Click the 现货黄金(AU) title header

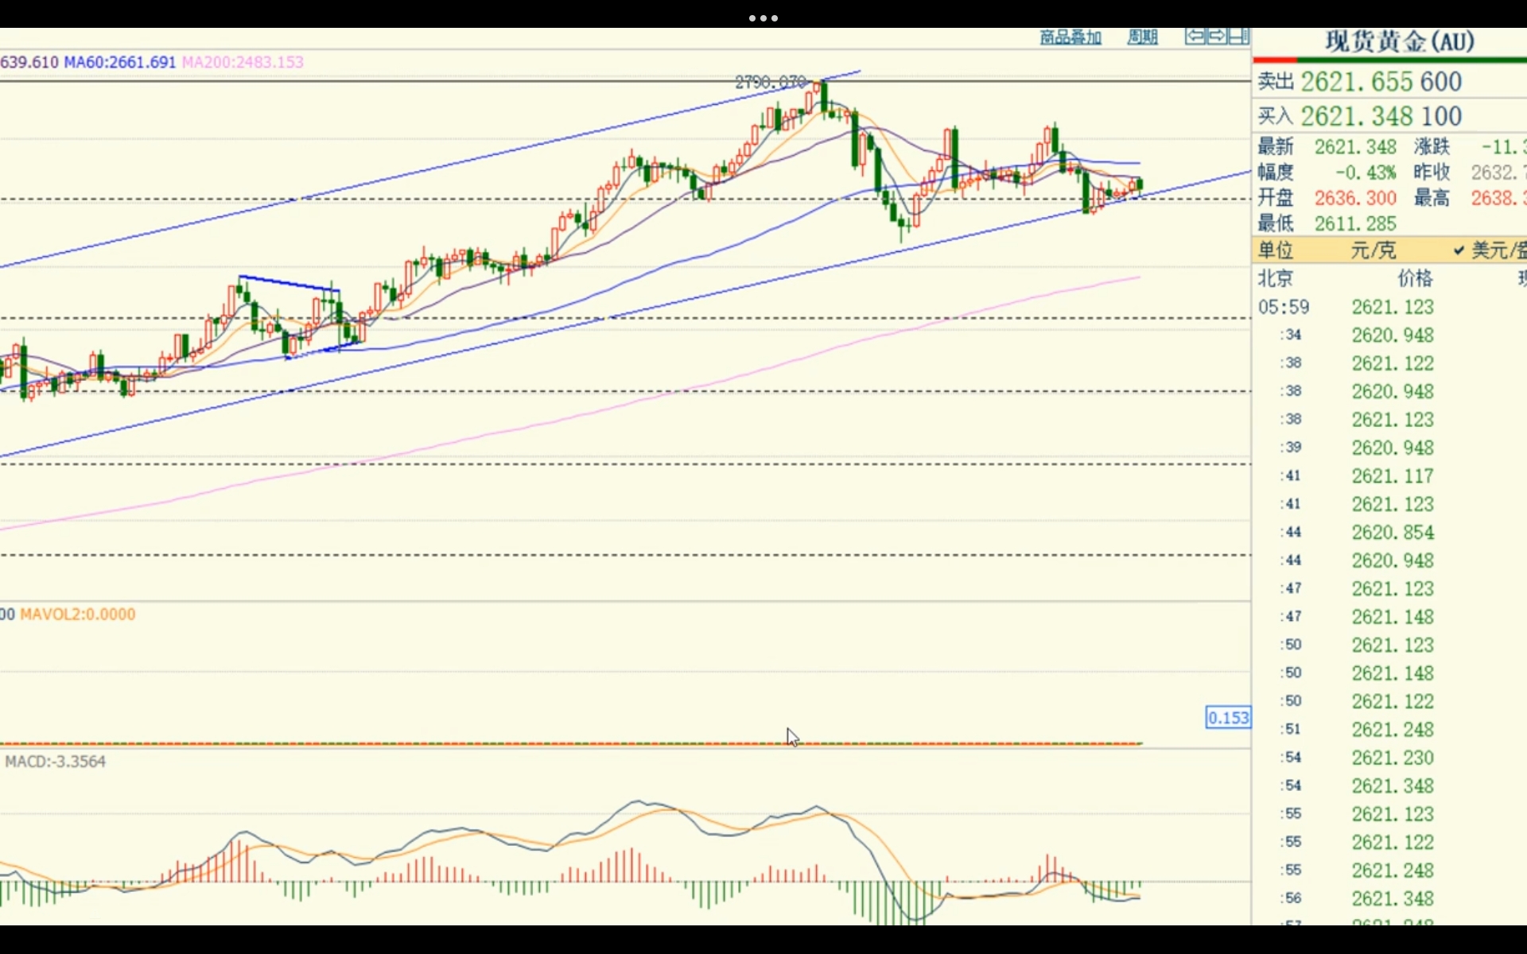coord(1400,41)
